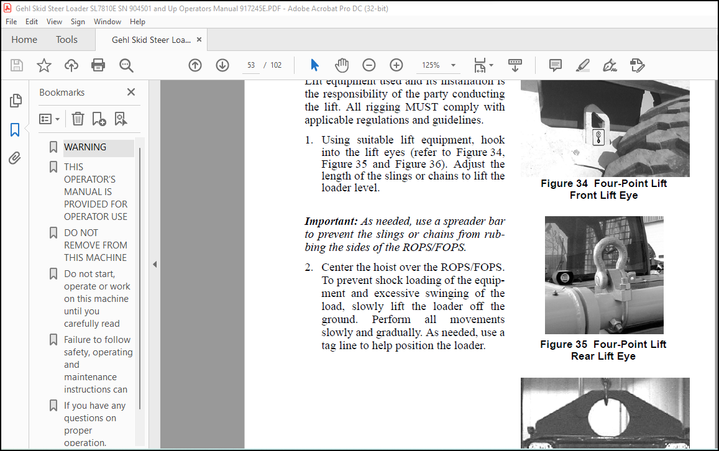Click the total pages 102 label
Viewport: 719px width, 451px height.
point(276,65)
